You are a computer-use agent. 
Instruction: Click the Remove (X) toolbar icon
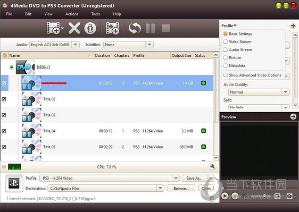74,28
